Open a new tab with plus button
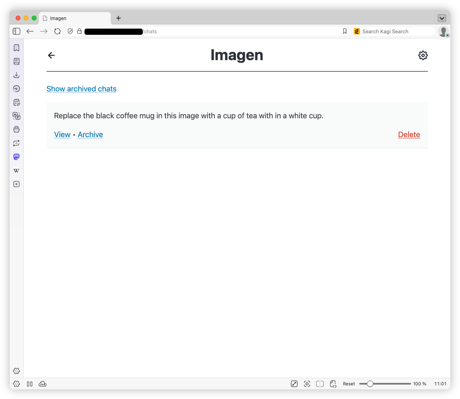460x399 pixels. click(118, 18)
